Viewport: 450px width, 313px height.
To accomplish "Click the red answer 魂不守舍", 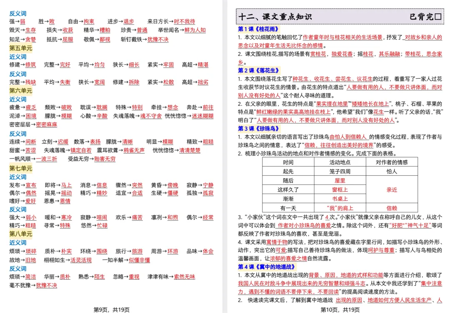I will (151, 116).
